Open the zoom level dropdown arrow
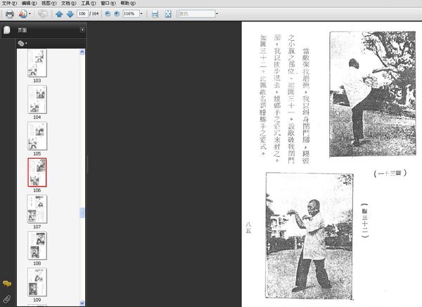The image size is (422, 307). click(141, 14)
